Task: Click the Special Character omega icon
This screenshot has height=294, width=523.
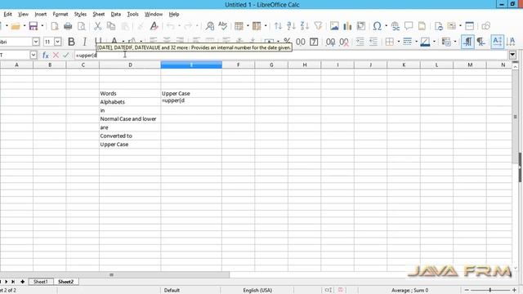Action: tap(378, 26)
